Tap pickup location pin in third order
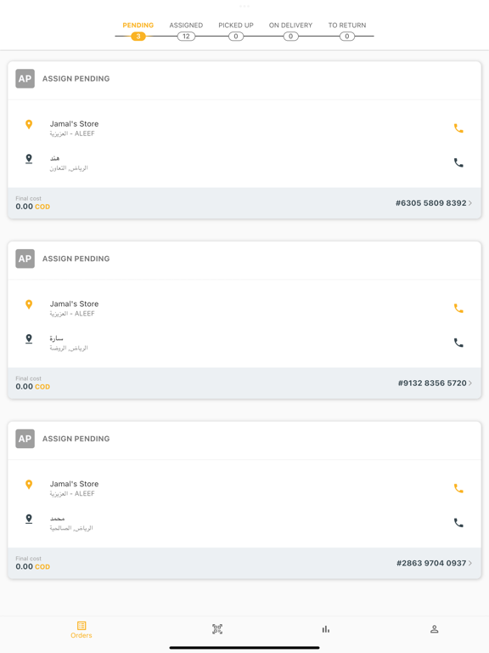Viewport: 489px width, 653px height. pos(29,484)
